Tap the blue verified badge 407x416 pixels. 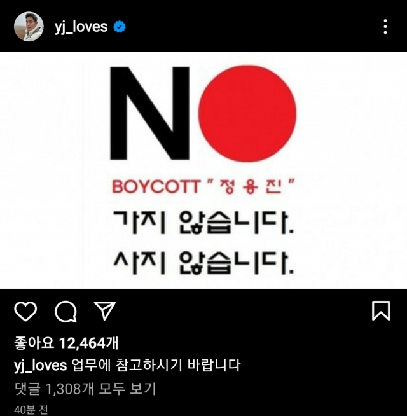coord(120,27)
